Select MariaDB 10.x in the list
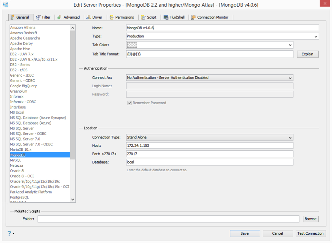Viewport: 332px width, 243px height. click(x=40, y=150)
